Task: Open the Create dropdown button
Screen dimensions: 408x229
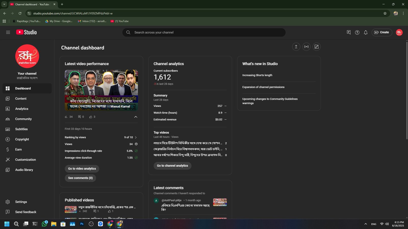Action: pyautogui.click(x=382, y=32)
